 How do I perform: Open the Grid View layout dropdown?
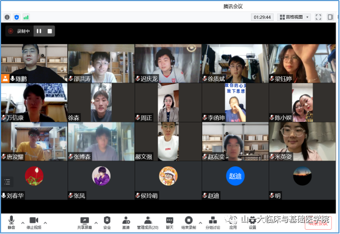tap(294, 17)
